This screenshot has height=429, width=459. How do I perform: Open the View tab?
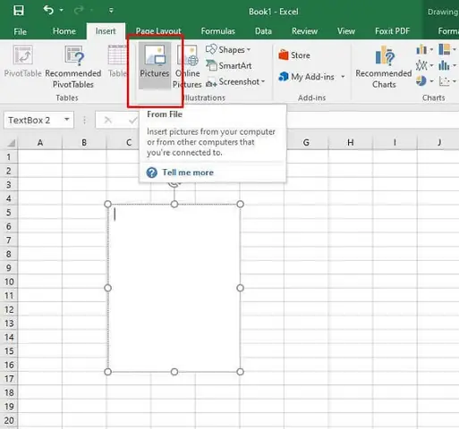click(x=346, y=31)
